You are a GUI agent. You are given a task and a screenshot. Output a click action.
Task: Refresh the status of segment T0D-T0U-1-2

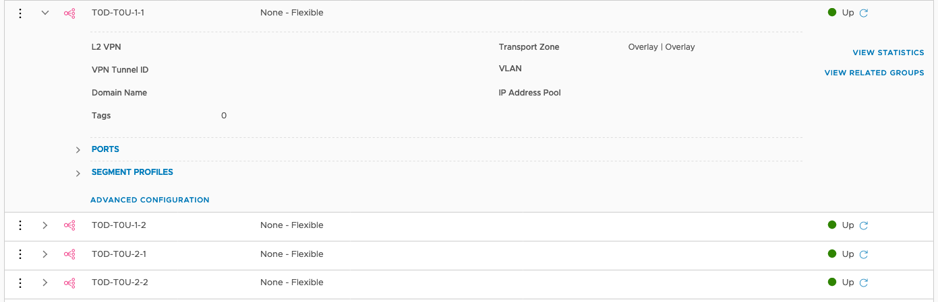coord(864,225)
